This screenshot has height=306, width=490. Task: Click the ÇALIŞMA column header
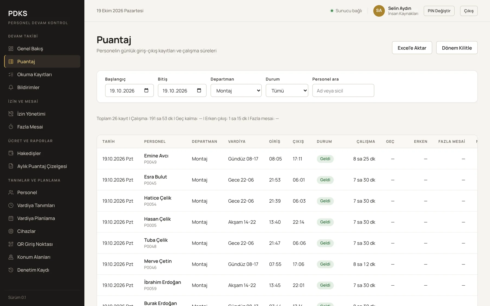[366, 141]
